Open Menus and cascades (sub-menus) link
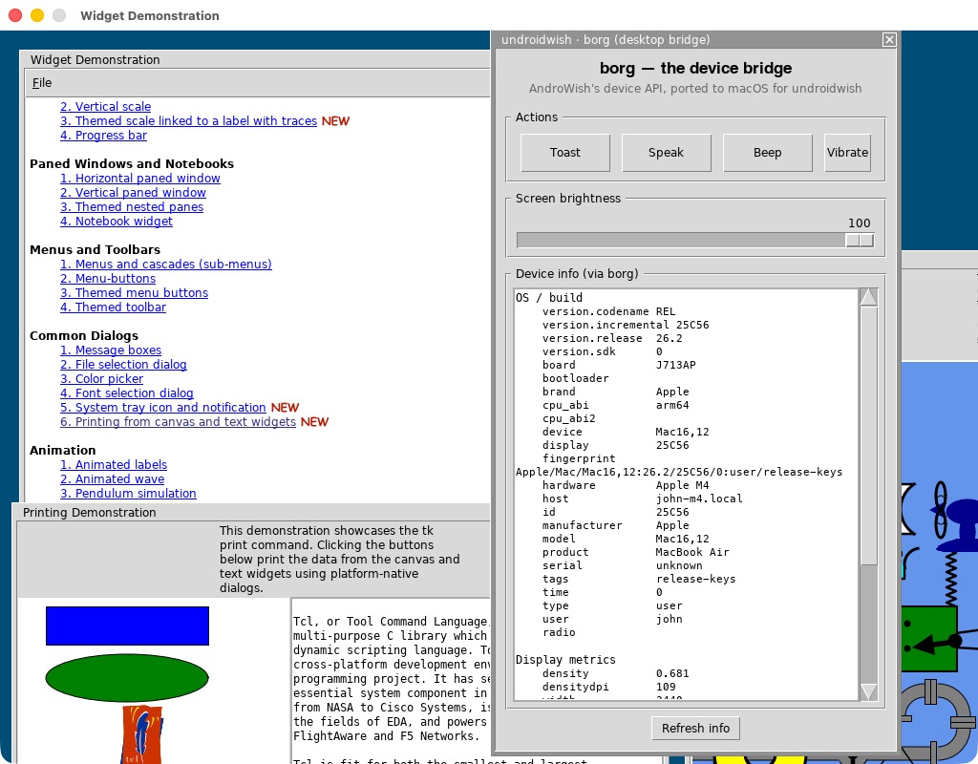Screen dimensions: 978x764 click(x=166, y=265)
